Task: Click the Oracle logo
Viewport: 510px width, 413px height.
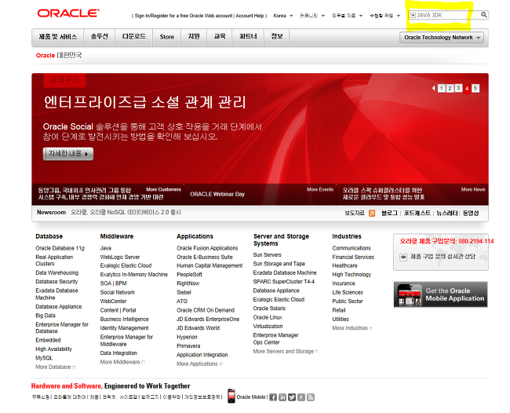Action: coord(68,13)
